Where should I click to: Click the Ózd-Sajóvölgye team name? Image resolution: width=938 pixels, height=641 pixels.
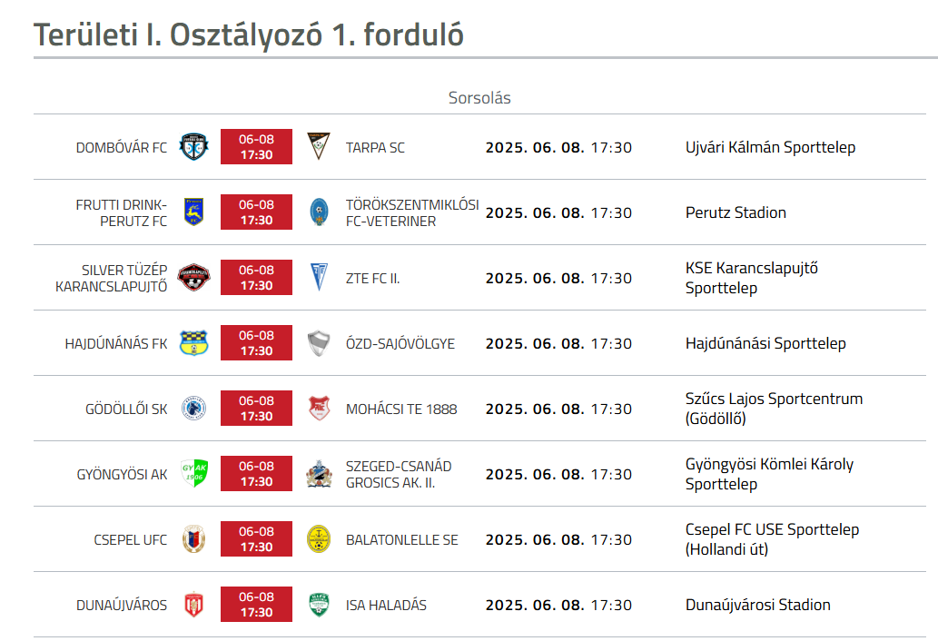tap(400, 344)
